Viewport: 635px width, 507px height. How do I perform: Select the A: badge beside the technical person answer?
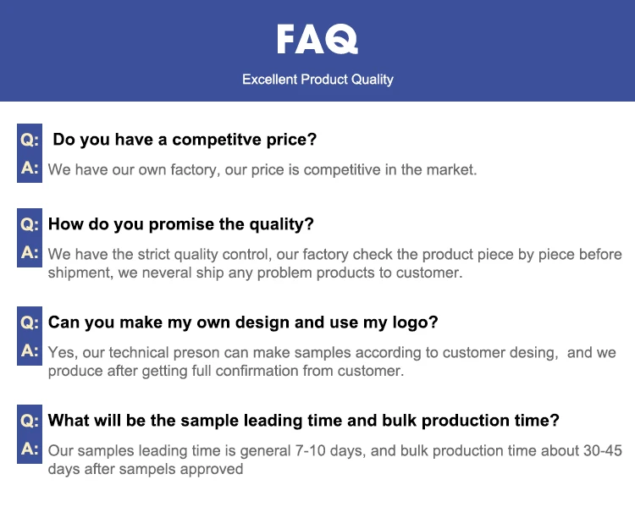point(30,350)
